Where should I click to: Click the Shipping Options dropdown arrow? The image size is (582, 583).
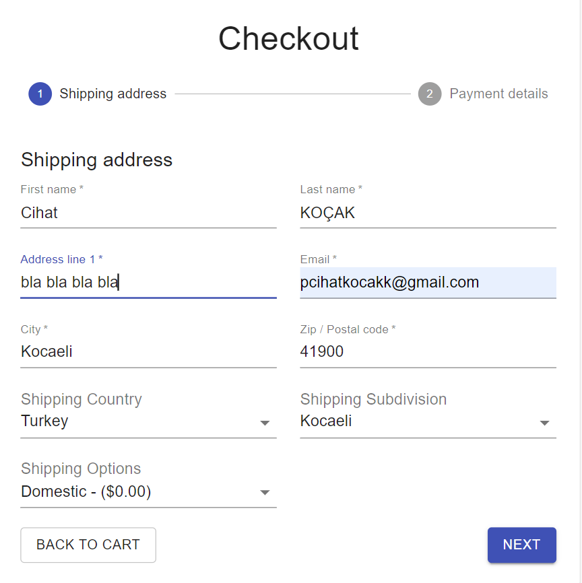tap(265, 492)
